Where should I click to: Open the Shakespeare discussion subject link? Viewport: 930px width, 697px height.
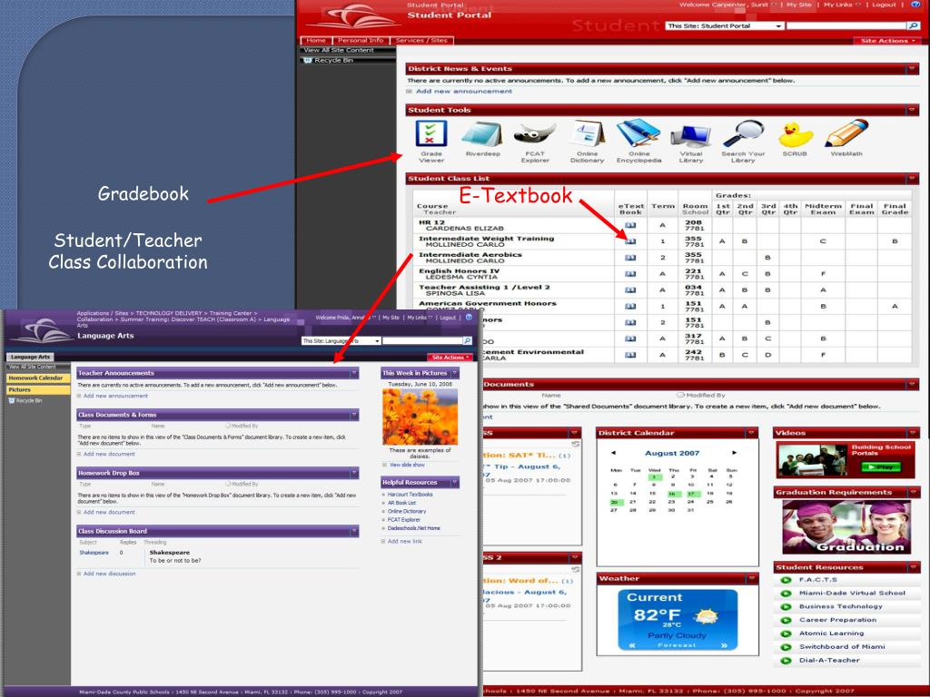coord(94,553)
